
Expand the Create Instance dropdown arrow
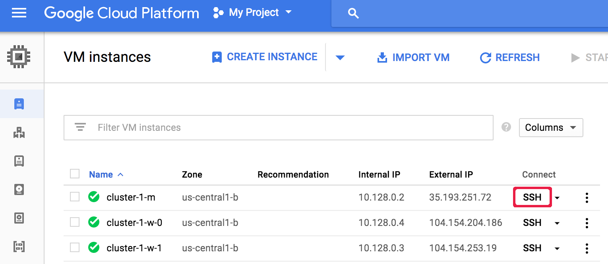(x=339, y=58)
